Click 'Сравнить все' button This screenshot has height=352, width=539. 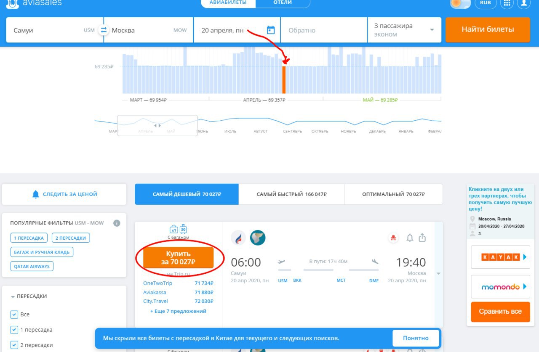pyautogui.click(x=500, y=312)
